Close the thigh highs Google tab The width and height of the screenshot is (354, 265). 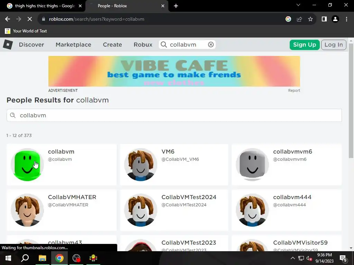click(80, 6)
